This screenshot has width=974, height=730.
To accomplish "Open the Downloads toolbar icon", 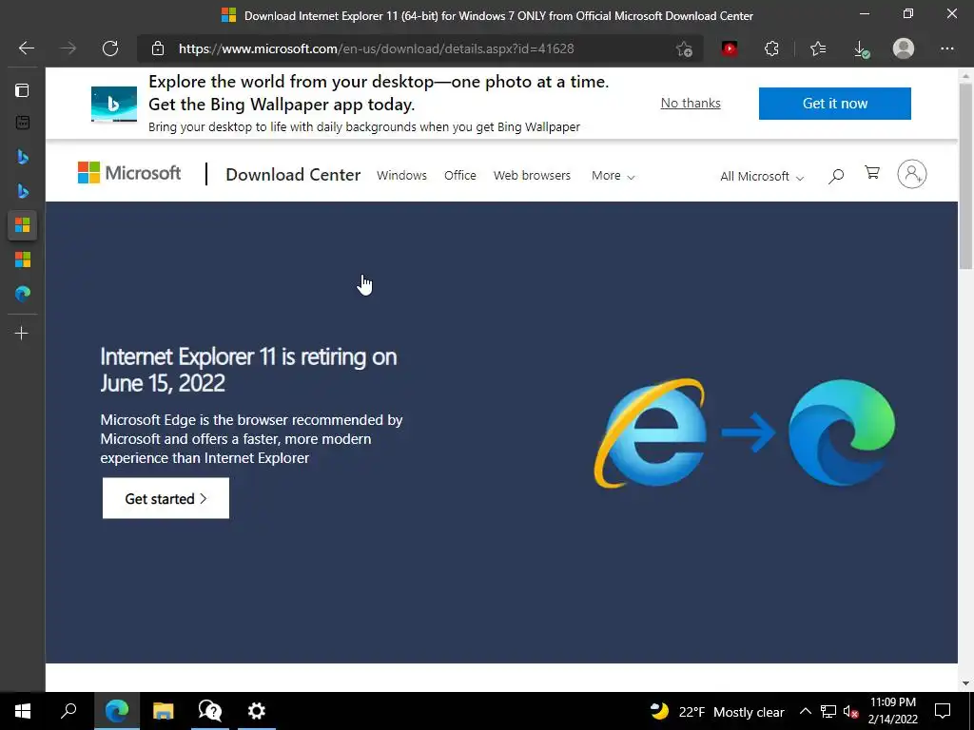I will coord(861,48).
